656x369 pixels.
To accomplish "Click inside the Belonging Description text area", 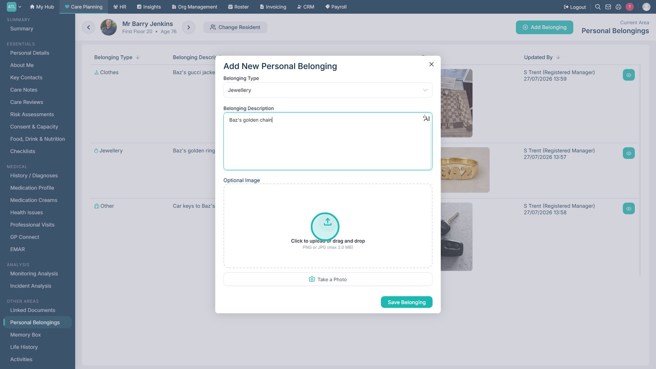I will click(328, 141).
